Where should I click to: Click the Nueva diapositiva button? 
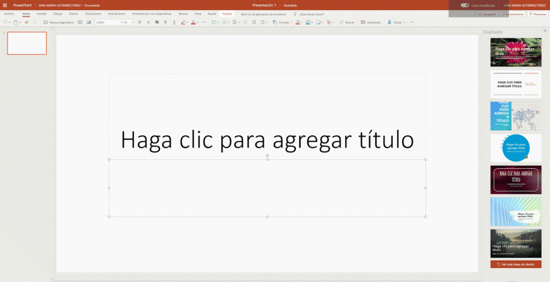point(58,23)
